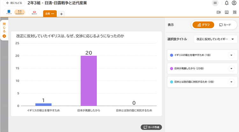Open マイボード icon
The image size is (239, 132).
click(9, 12)
